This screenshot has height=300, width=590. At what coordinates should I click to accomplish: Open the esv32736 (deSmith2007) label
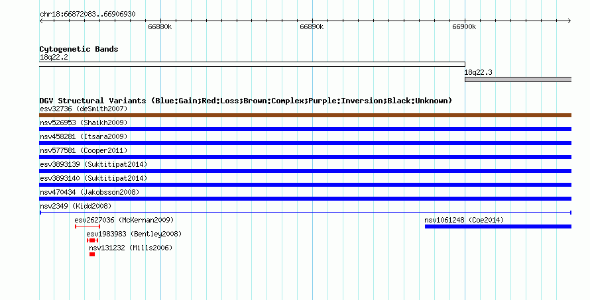(x=84, y=109)
